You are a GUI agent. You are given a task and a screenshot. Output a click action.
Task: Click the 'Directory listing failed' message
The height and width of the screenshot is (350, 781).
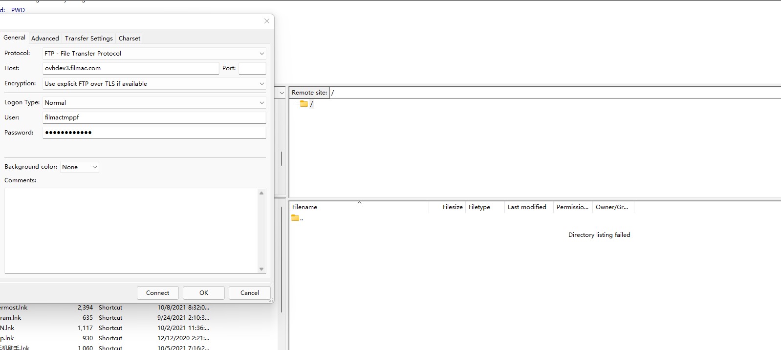coord(599,235)
